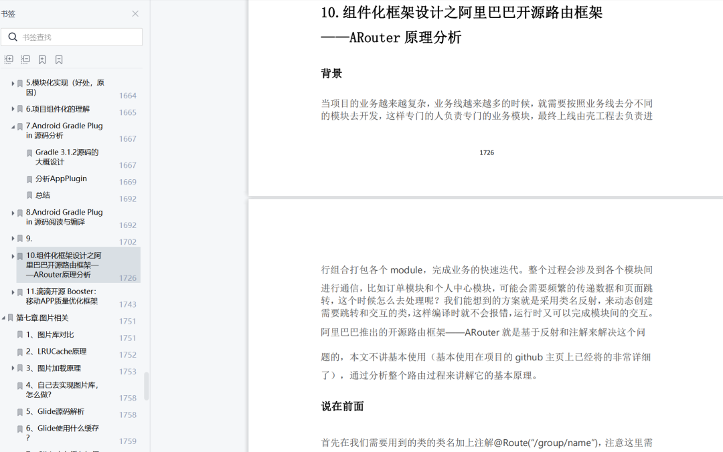This screenshot has height=452, width=723.
Task: Open 2、LRUCache原理 bookmark
Action: point(56,351)
